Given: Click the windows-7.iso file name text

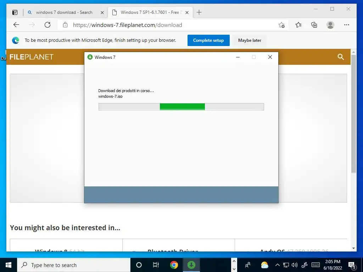Looking at the screenshot, I should click(x=110, y=96).
